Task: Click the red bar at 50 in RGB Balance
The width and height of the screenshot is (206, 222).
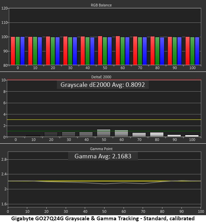Action: pos(100,50)
